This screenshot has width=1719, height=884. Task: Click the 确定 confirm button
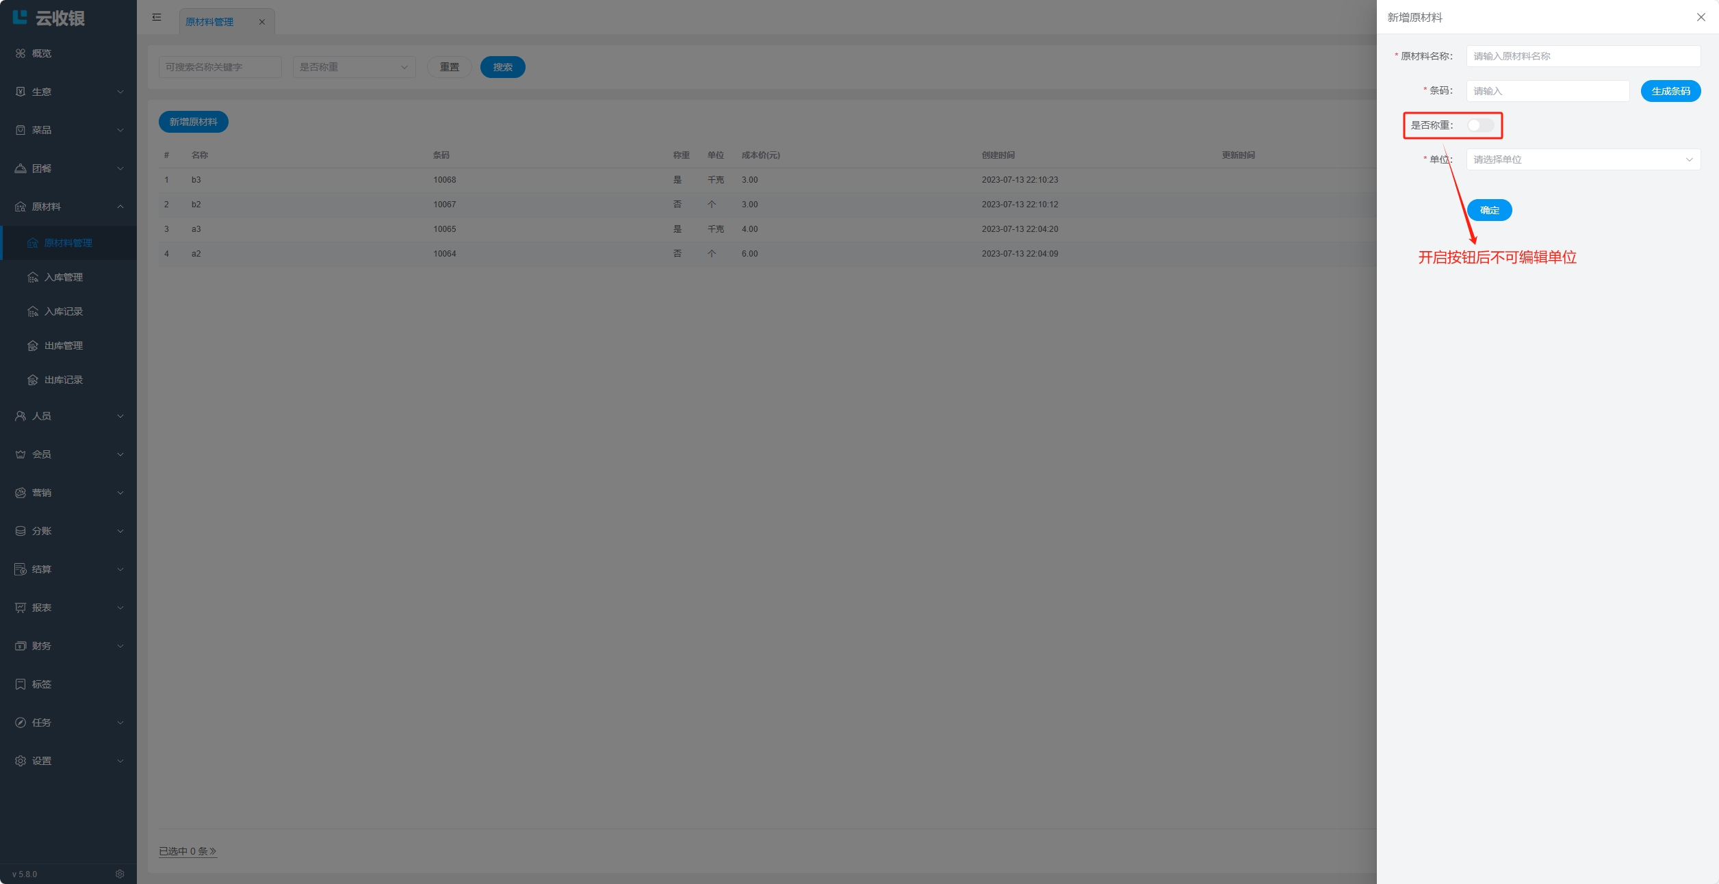(x=1489, y=210)
